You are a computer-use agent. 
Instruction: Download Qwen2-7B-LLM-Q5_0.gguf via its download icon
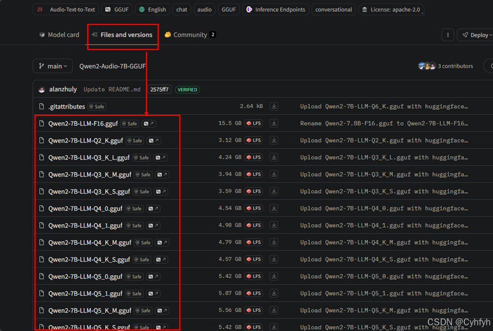click(274, 276)
